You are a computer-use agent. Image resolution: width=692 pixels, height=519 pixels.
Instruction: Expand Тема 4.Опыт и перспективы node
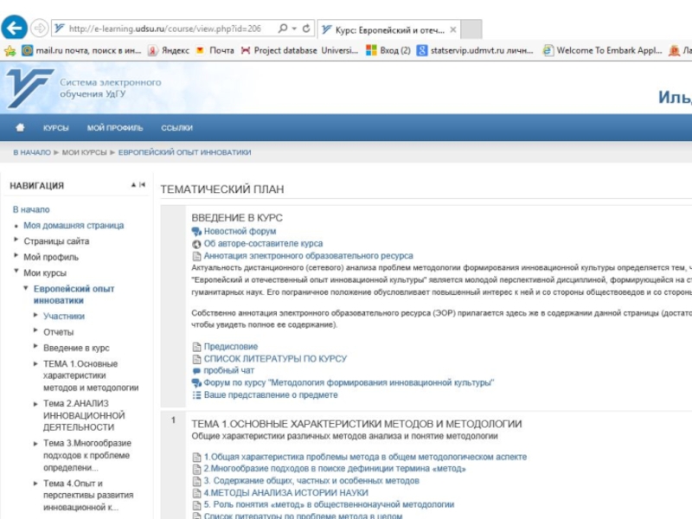click(x=35, y=484)
